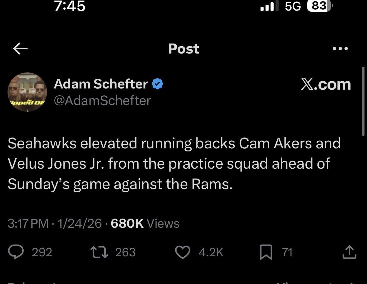Select the Post header tab

(183, 49)
